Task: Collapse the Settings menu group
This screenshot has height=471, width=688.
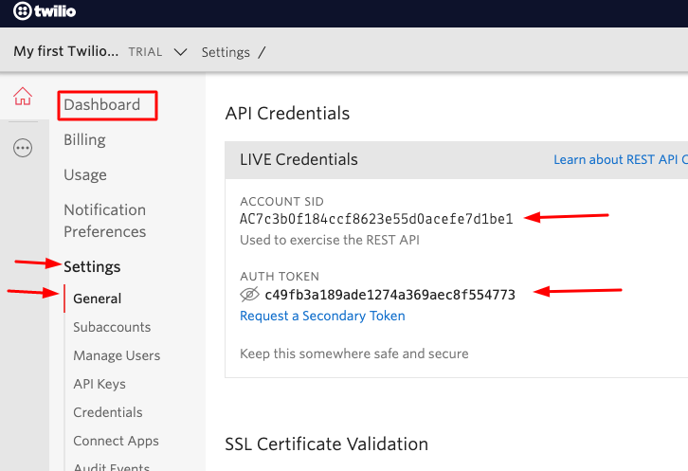Action: pos(92,266)
